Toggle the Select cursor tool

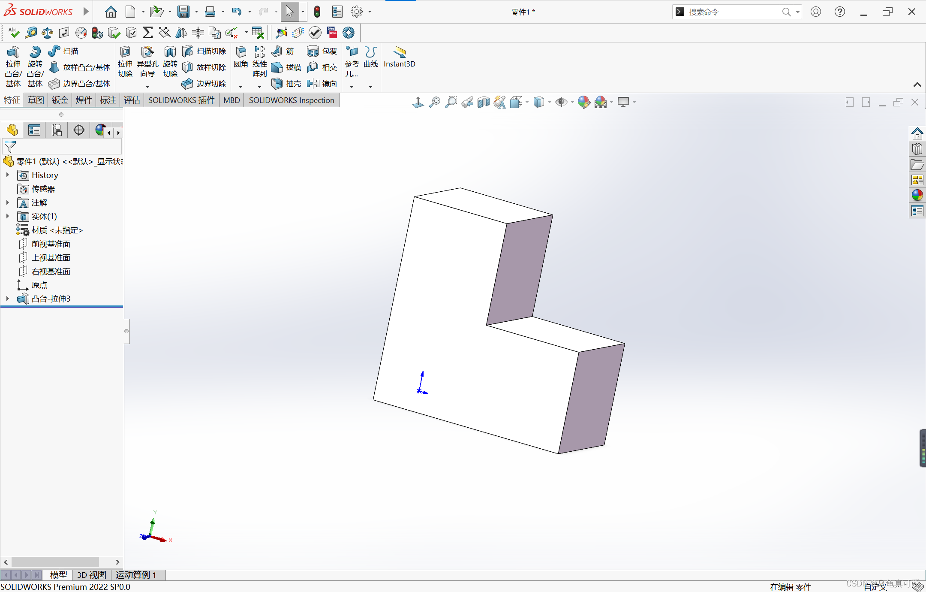[290, 12]
